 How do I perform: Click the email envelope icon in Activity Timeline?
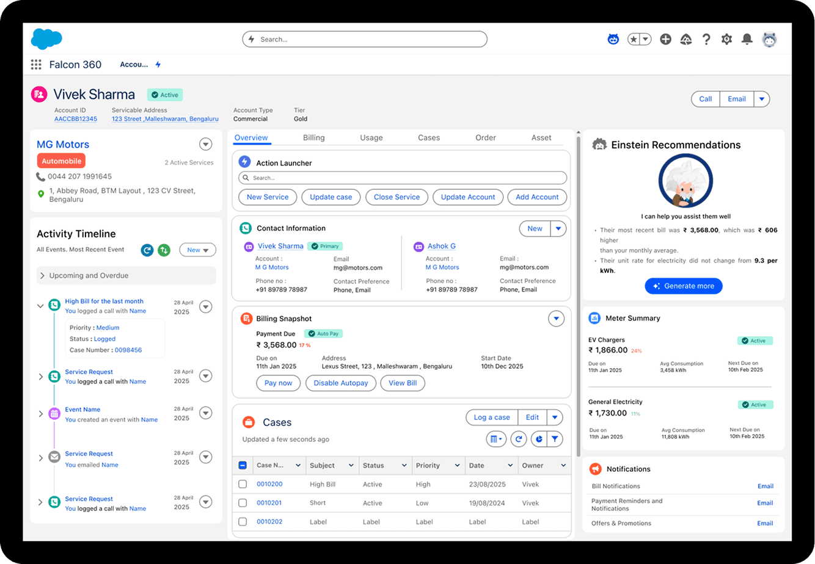click(54, 457)
